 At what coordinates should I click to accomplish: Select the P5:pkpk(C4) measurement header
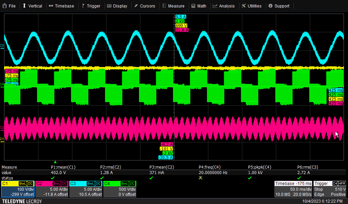point(259,167)
